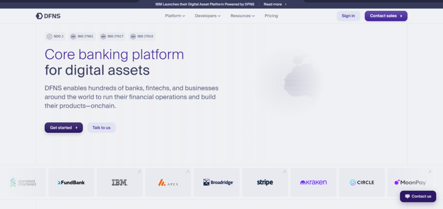This screenshot has height=209, width=443.
Task: Click Read more in announcement banner
Action: pyautogui.click(x=275, y=4)
